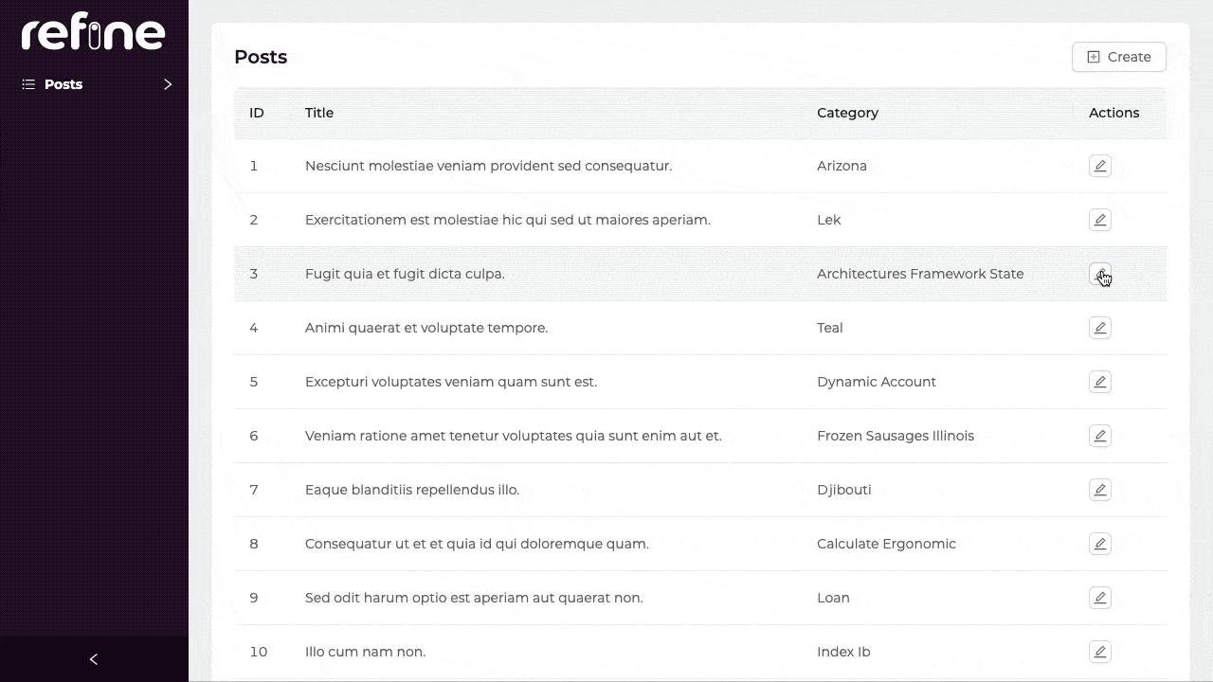The image size is (1213, 682).
Task: Click the edit icon for post 1
Action: pyautogui.click(x=1099, y=166)
